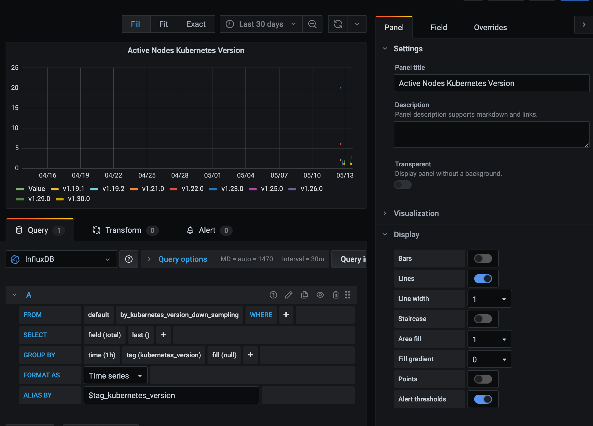Hide query A with the eye icon
Screen dimensions: 593x426
320,295
